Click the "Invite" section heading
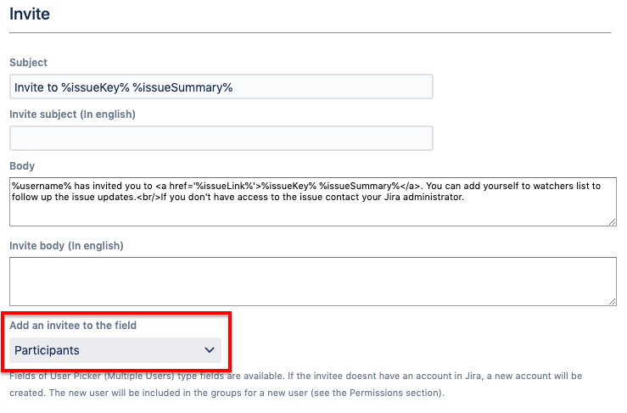Image resolution: width=627 pixels, height=413 pixels. pyautogui.click(x=30, y=14)
